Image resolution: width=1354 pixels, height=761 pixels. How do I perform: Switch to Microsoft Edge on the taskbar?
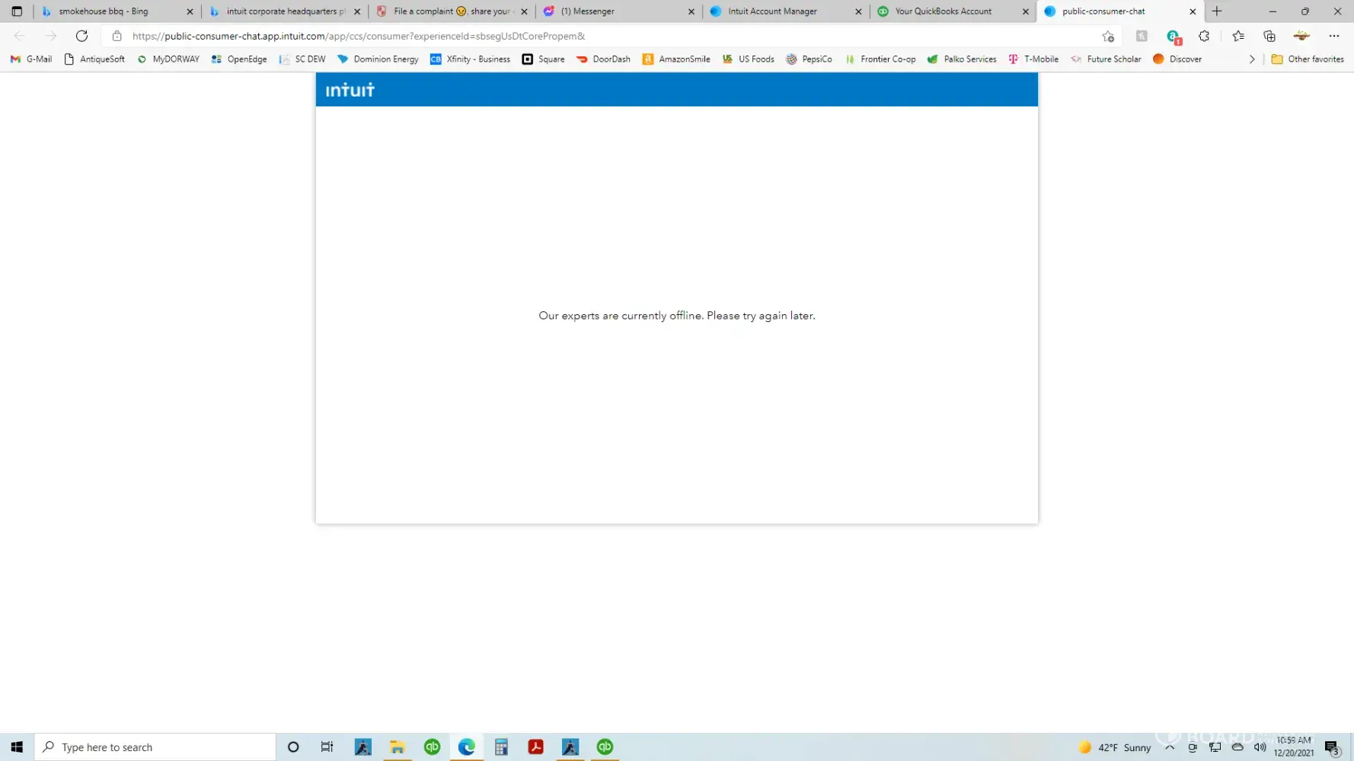467,747
